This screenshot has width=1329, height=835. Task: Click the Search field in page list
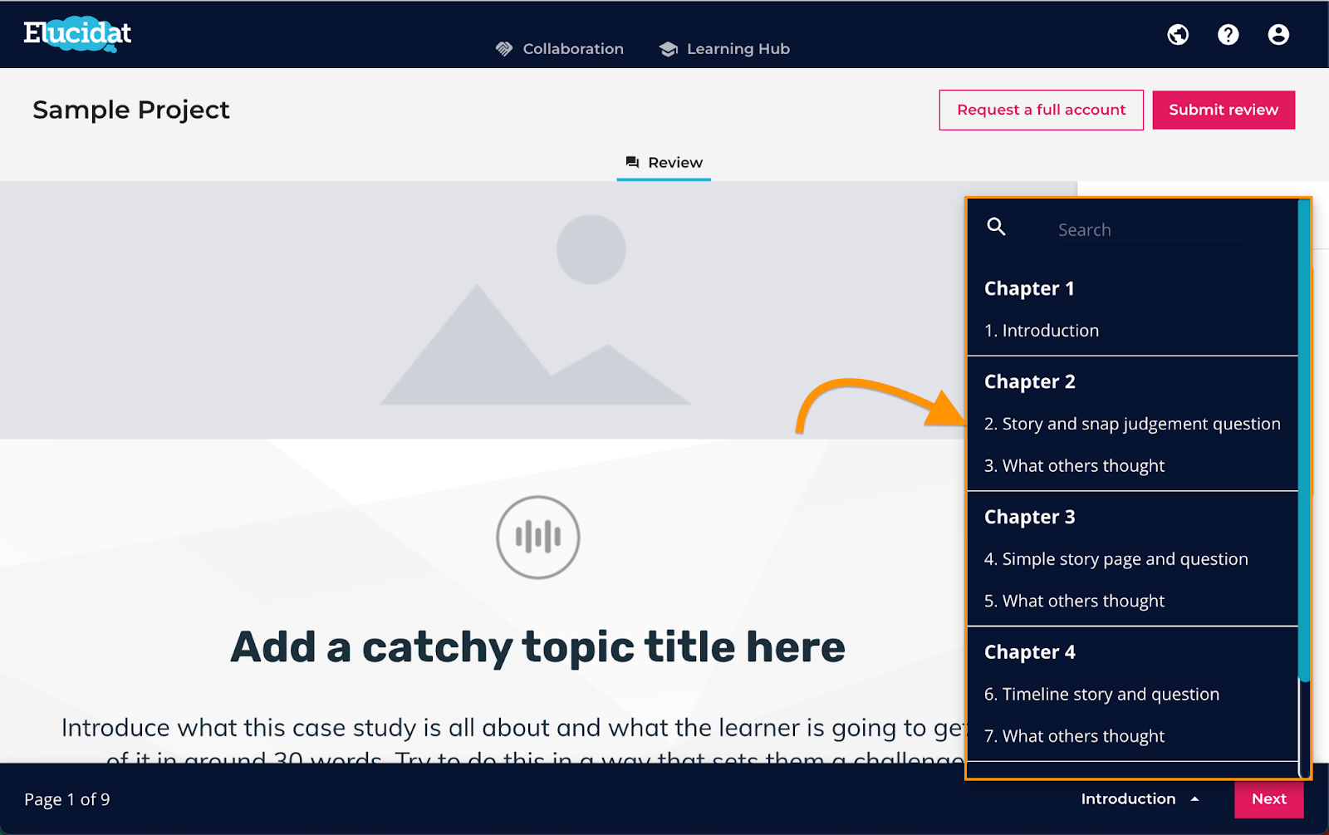click(x=1150, y=230)
